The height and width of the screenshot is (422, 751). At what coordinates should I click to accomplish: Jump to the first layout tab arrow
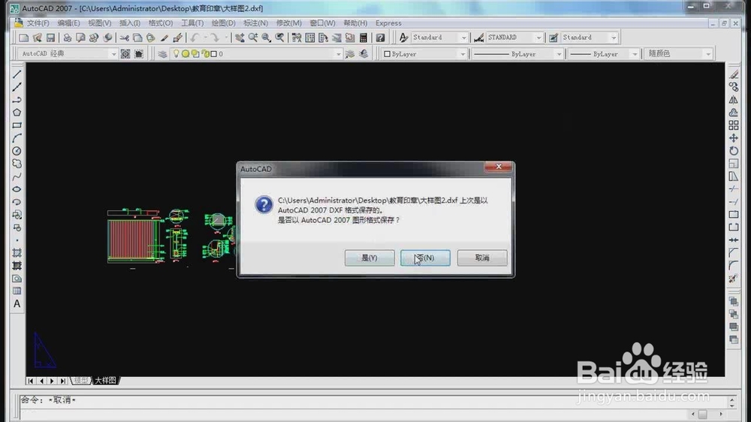31,381
